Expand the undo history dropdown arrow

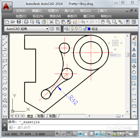pyautogui.click(x=87, y=22)
